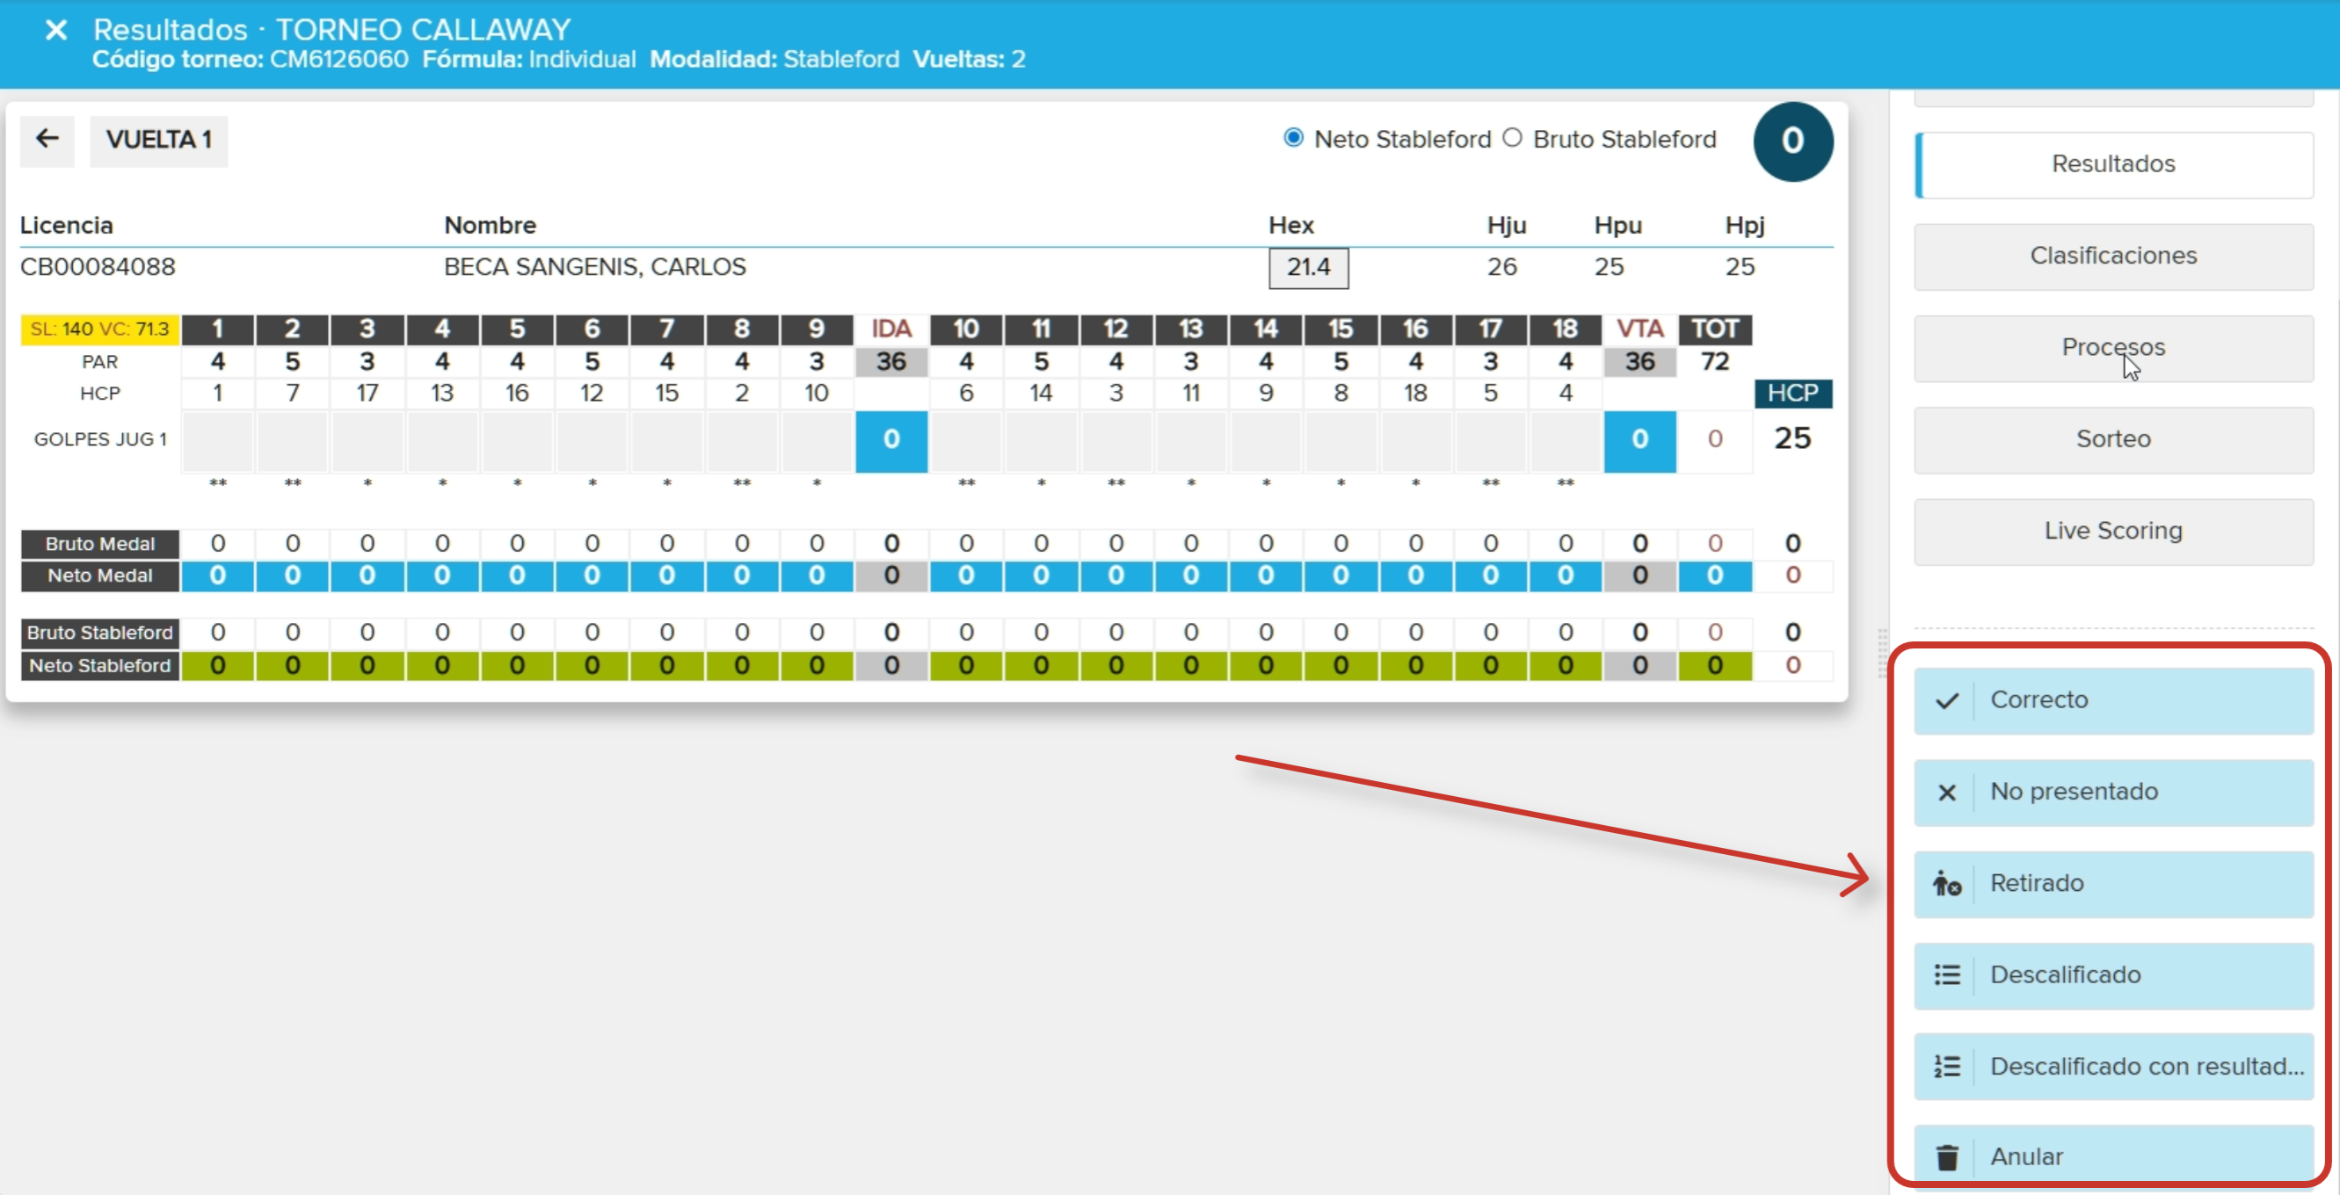Click the blue VTA subtotal cell in strokes row
The width and height of the screenshot is (2340, 1195).
[x=1639, y=440]
